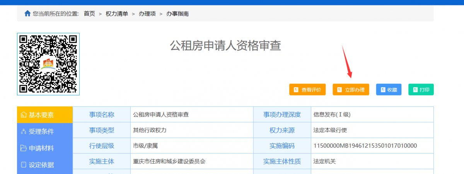Screen dimensions: 464x174
Task: Click the 实施编码 value 11500000MB194612153501017010000
Action: [x=365, y=146]
